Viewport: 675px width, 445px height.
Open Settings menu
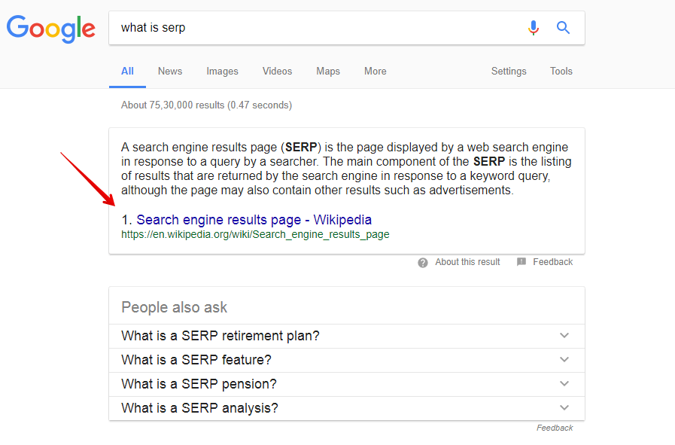click(509, 71)
